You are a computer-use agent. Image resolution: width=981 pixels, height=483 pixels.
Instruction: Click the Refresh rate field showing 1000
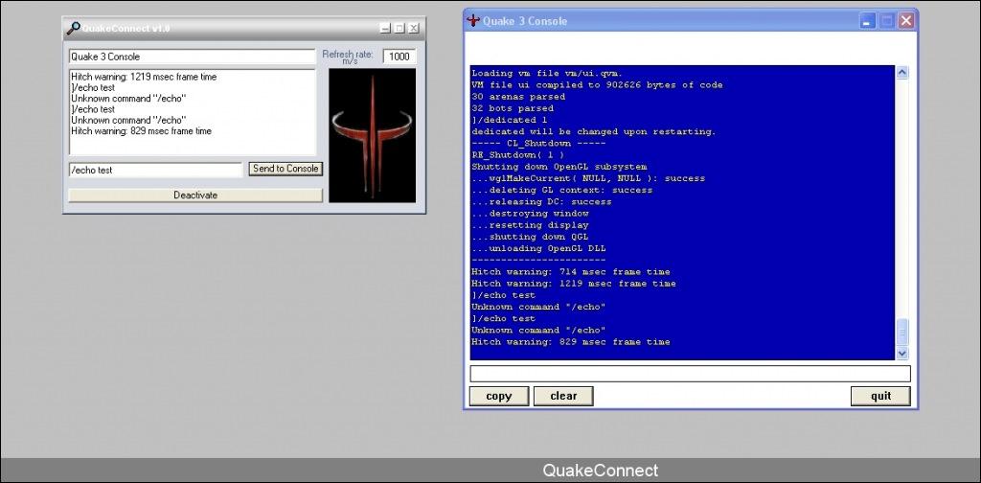[399, 57]
